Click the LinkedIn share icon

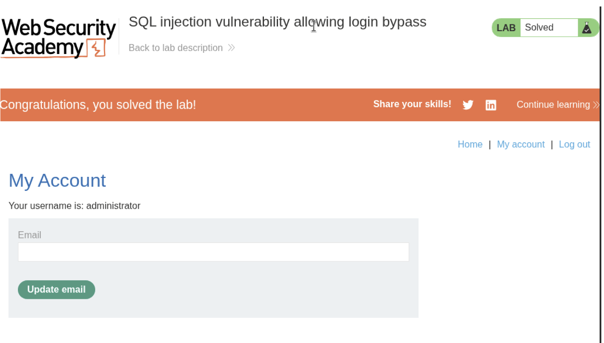[491, 105]
